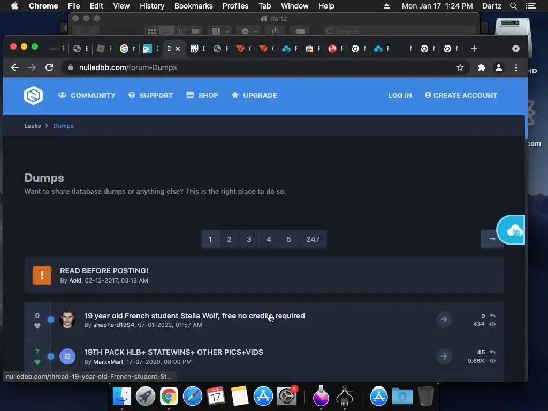The width and height of the screenshot is (548, 411).
Task: Click the orange exclamation announcement icon
Action: (42, 276)
